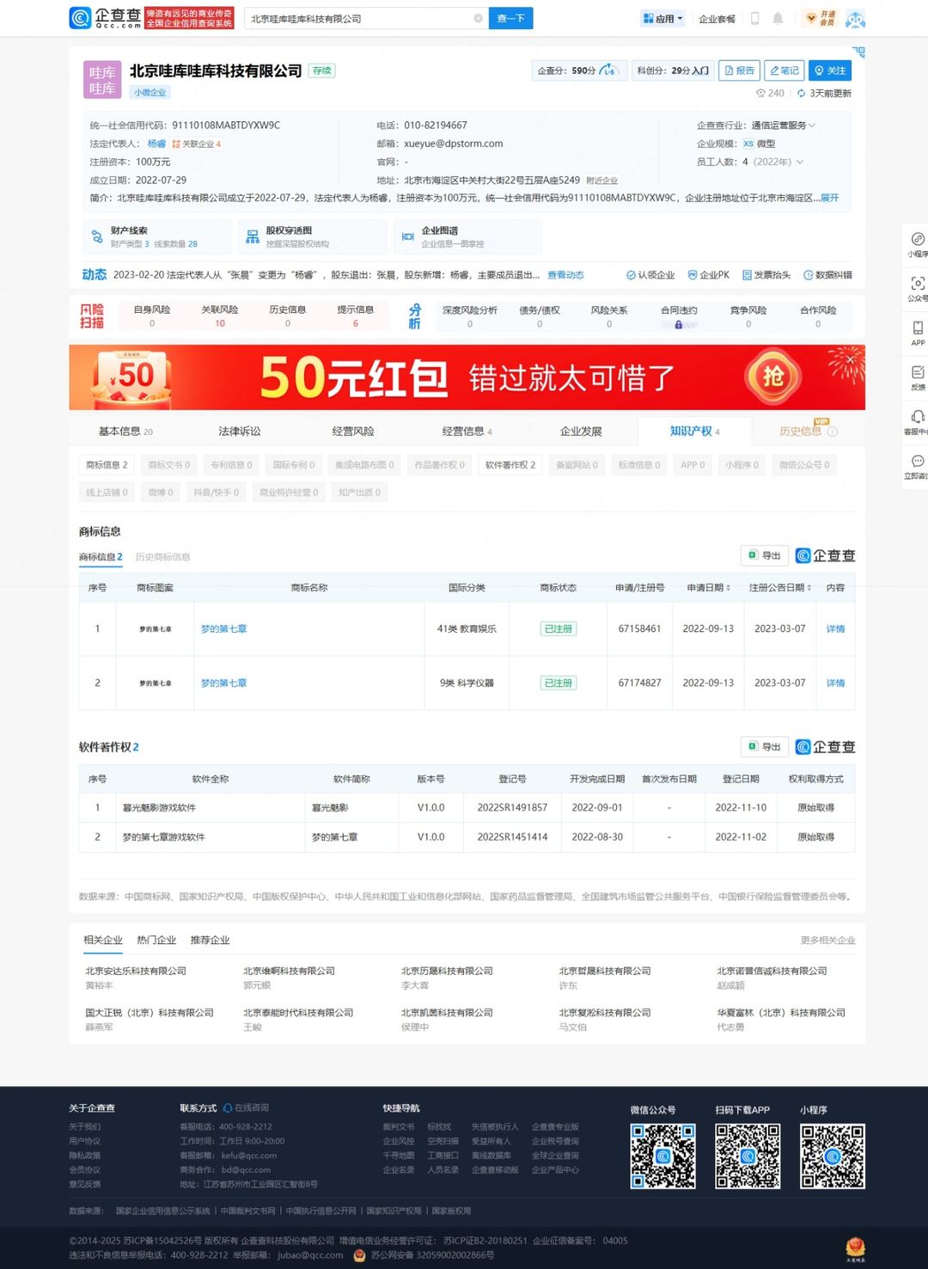Switch to the 经营风险 tab
This screenshot has height=1269, width=928.
pos(353,432)
